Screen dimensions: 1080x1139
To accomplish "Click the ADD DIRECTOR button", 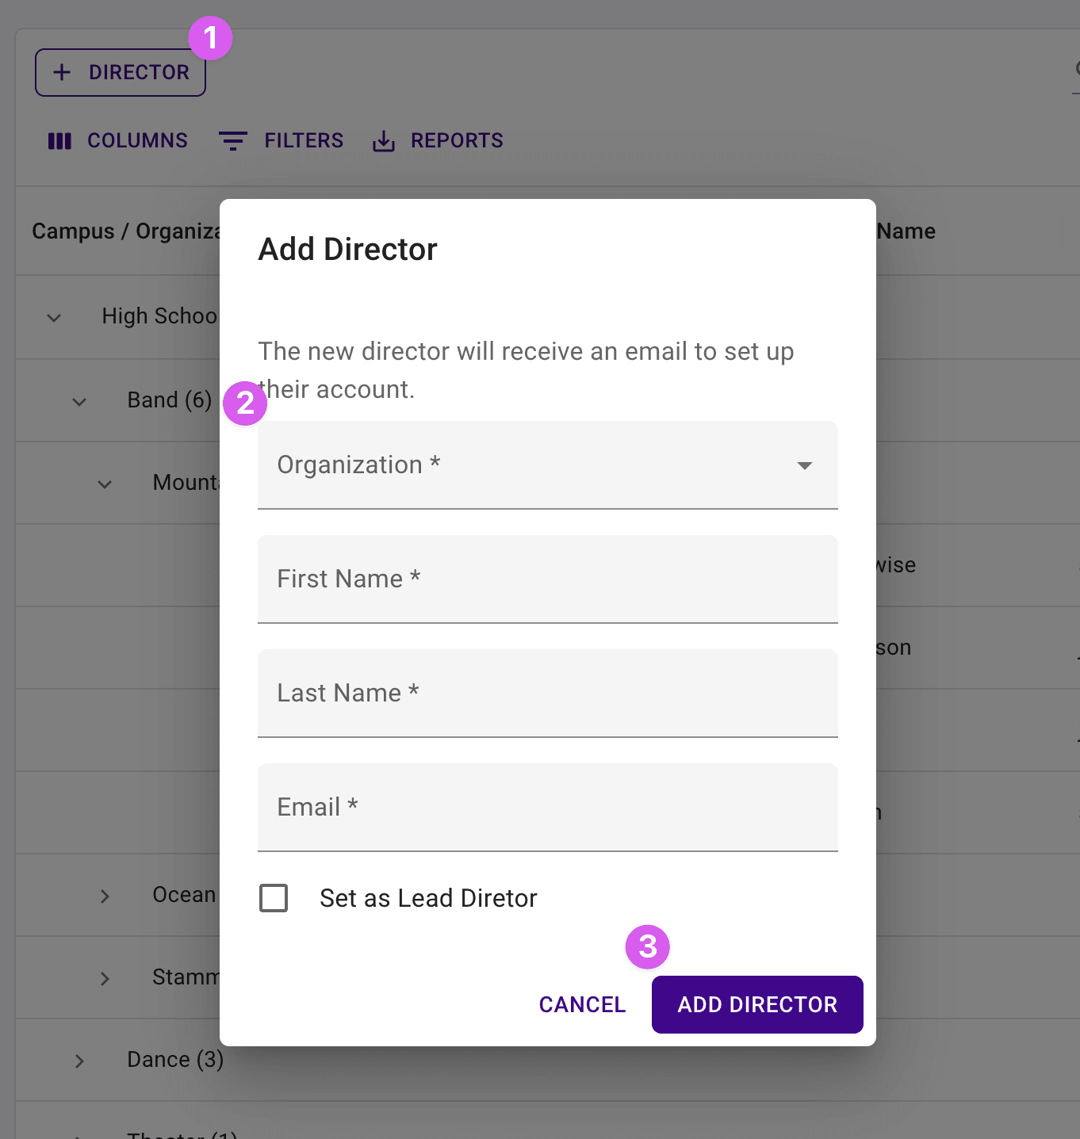I will pos(757,1004).
